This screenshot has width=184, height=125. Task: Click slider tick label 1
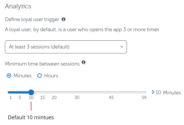[11, 98]
